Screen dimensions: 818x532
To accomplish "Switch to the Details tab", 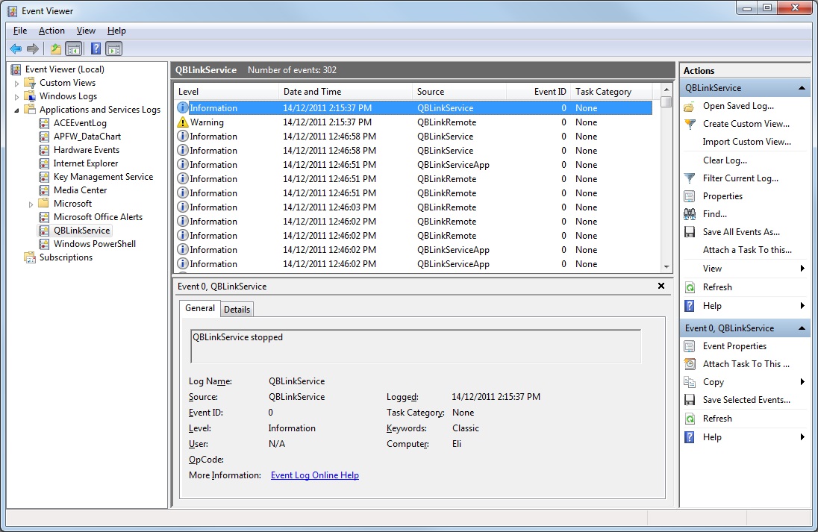I will [237, 310].
